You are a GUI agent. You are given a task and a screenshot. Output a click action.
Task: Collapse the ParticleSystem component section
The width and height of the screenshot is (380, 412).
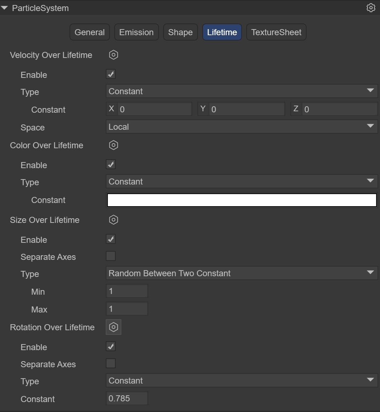click(5, 8)
